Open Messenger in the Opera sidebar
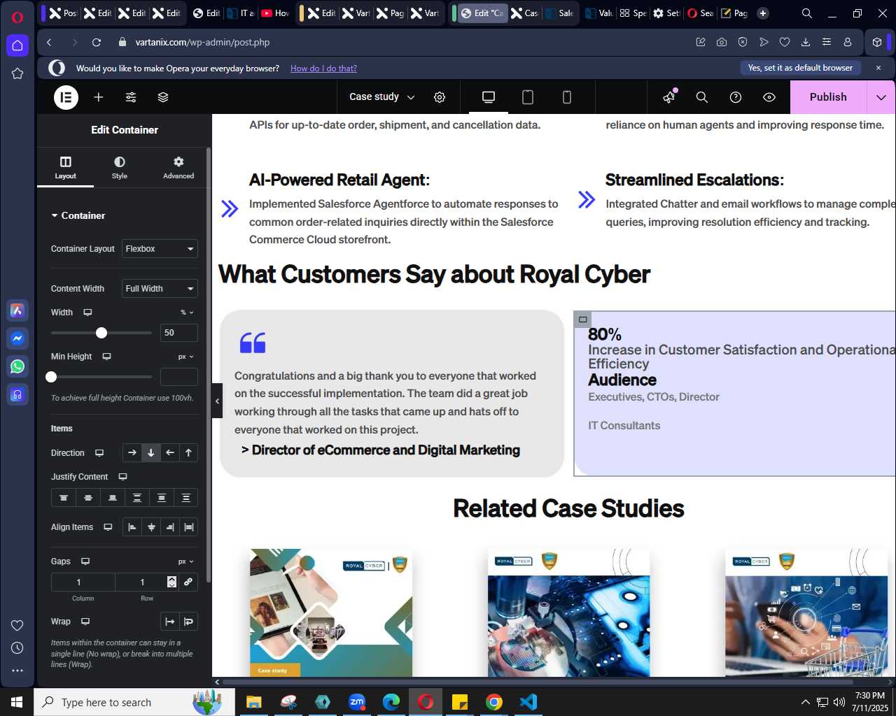896x716 pixels. click(x=17, y=338)
